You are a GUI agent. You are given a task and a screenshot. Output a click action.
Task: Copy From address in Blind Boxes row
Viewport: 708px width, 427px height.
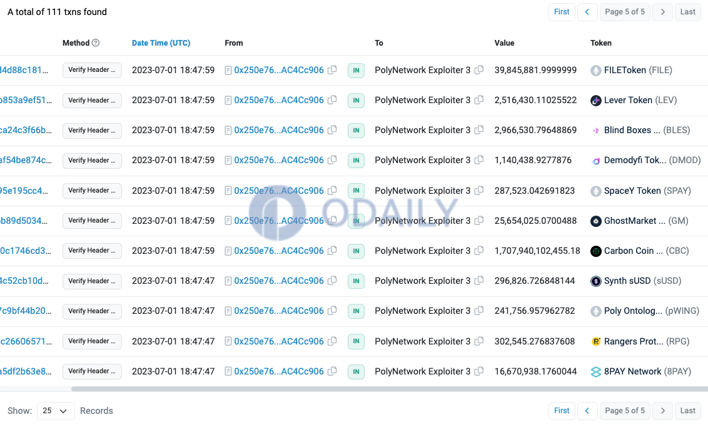point(332,130)
